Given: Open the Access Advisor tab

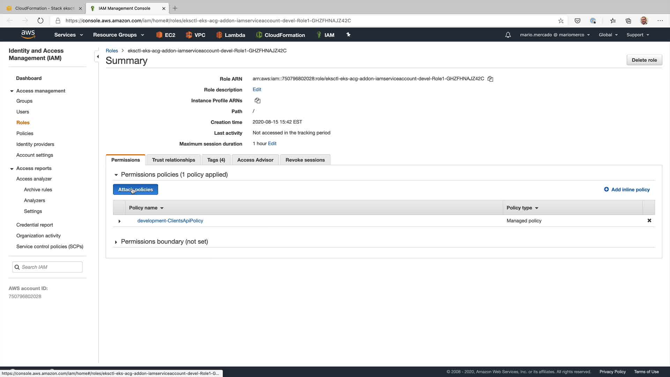Looking at the screenshot, I should tap(255, 160).
